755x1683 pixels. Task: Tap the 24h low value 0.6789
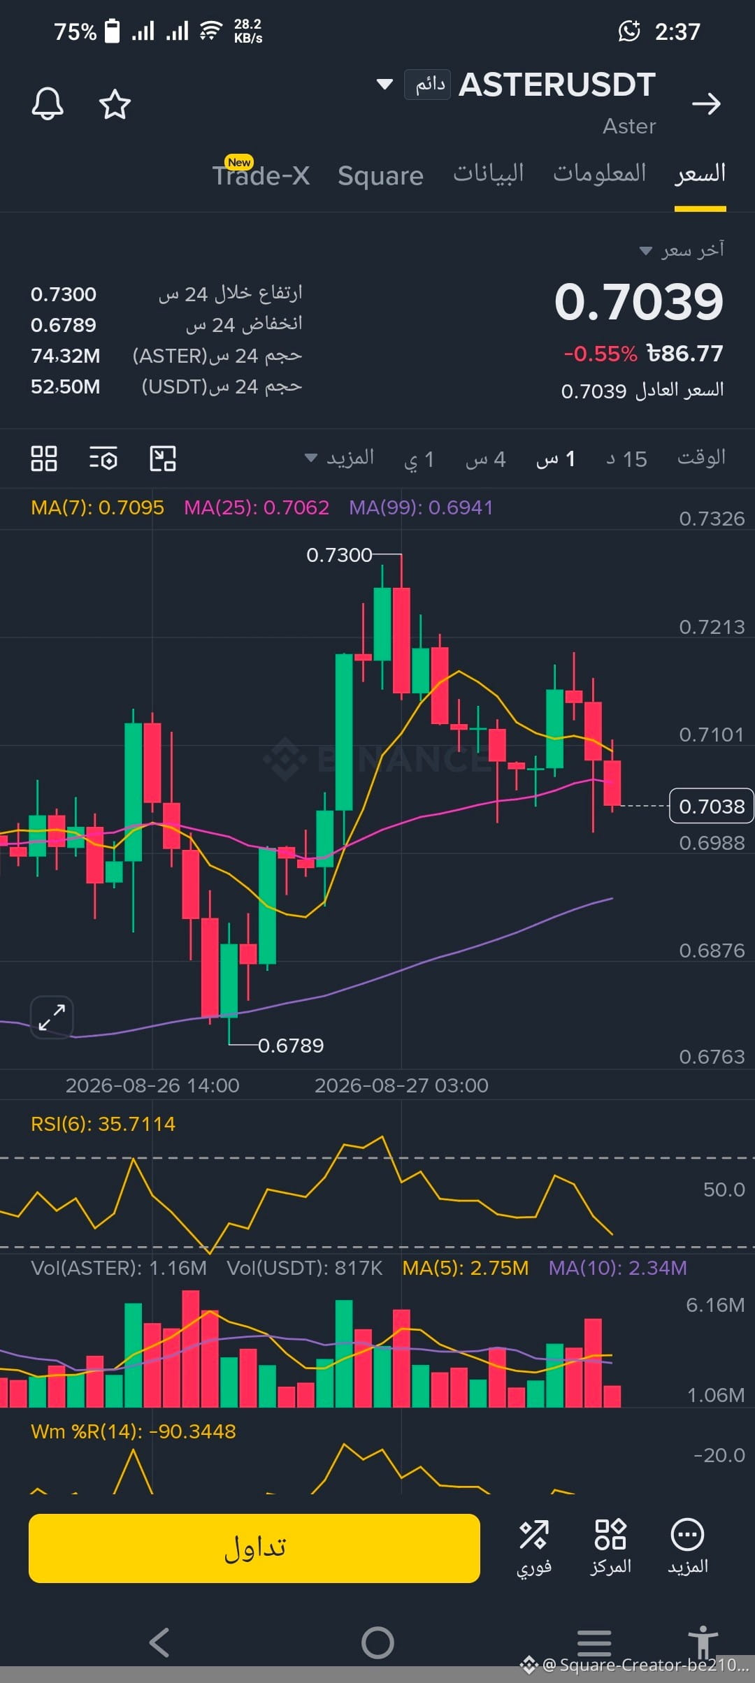[64, 325]
